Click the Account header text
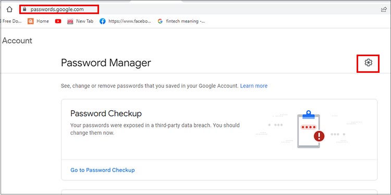Screen dimensions: 391x195 pyautogui.click(x=17, y=41)
